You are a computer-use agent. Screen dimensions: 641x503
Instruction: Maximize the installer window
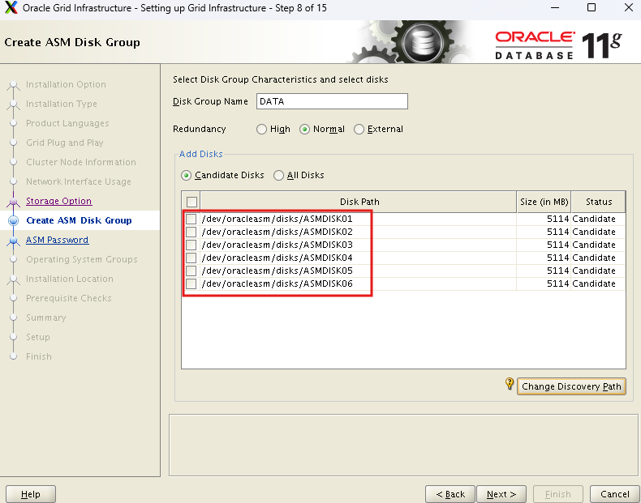(592, 7)
